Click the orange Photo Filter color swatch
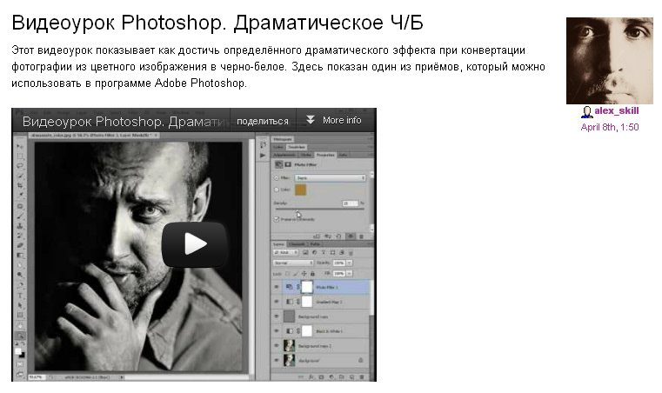 (x=300, y=190)
